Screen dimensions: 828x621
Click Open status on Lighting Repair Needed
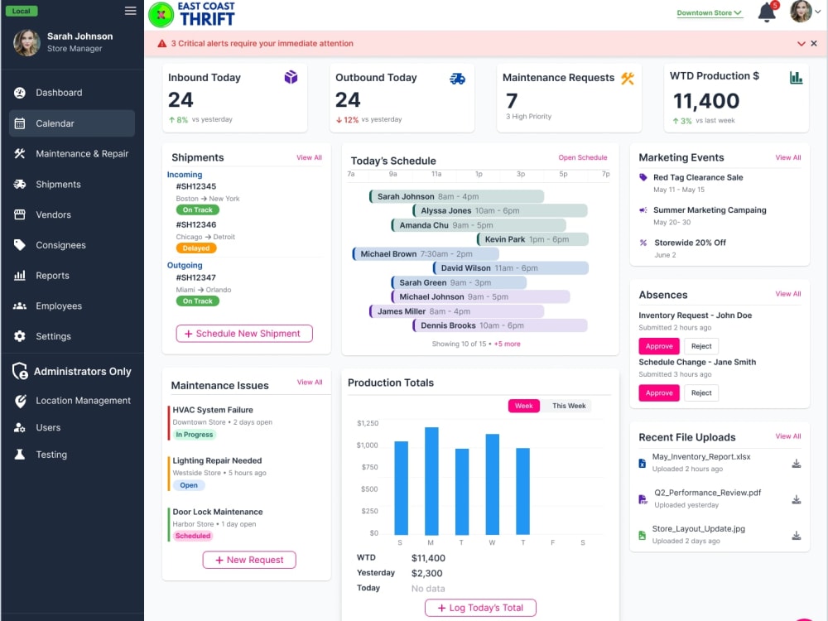click(x=189, y=485)
